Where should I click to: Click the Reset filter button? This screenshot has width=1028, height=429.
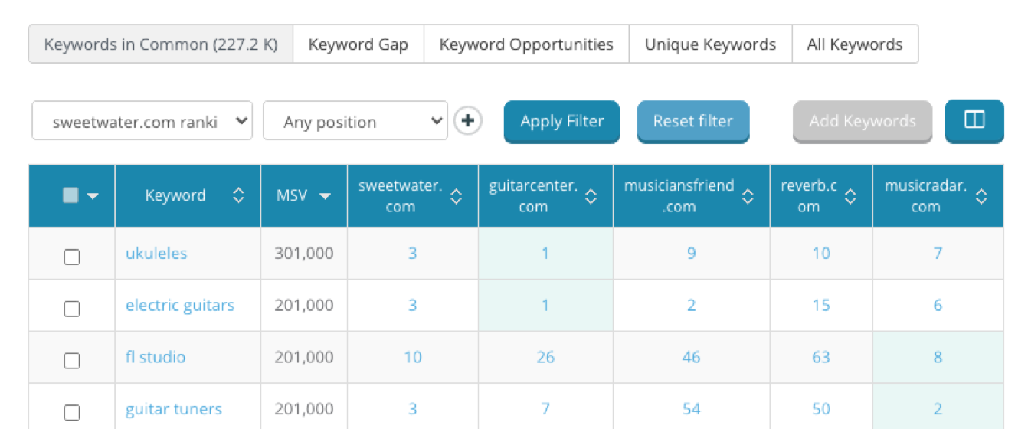tap(693, 121)
